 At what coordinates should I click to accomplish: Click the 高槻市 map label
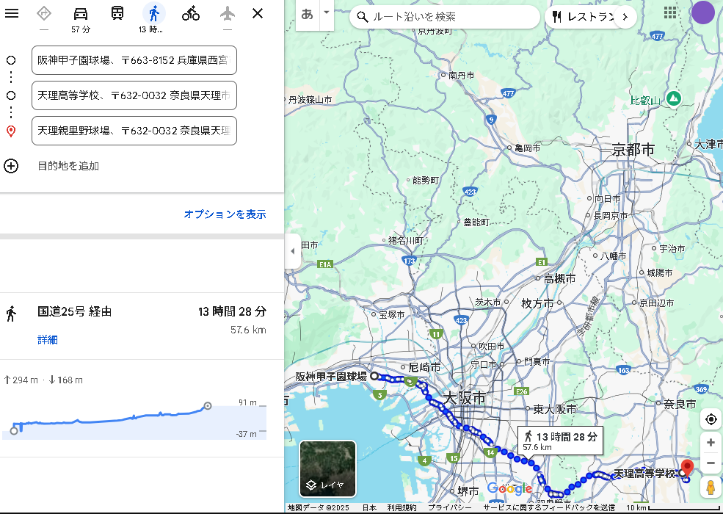[559, 279]
